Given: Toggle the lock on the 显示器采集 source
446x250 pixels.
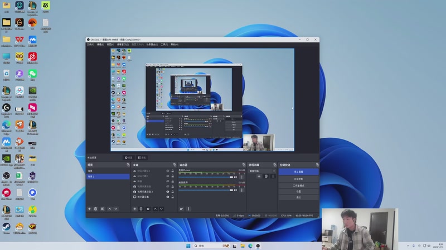Looking at the screenshot, I should point(172,197).
